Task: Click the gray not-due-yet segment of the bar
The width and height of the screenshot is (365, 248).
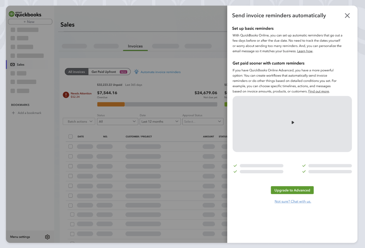Action: tap(171, 104)
